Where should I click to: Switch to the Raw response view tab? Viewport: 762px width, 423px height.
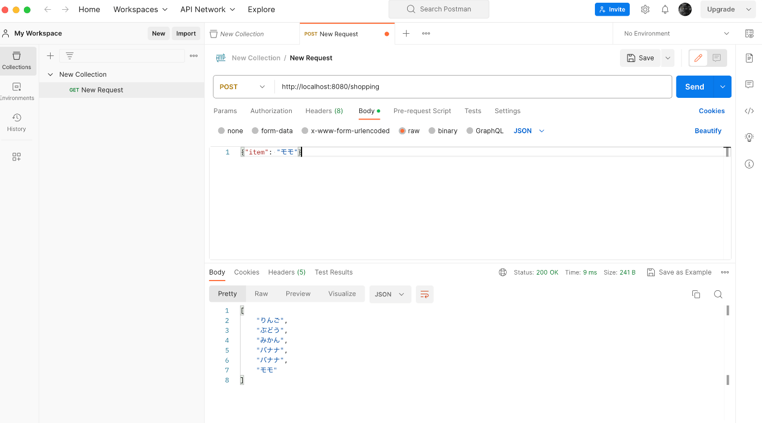[261, 294]
